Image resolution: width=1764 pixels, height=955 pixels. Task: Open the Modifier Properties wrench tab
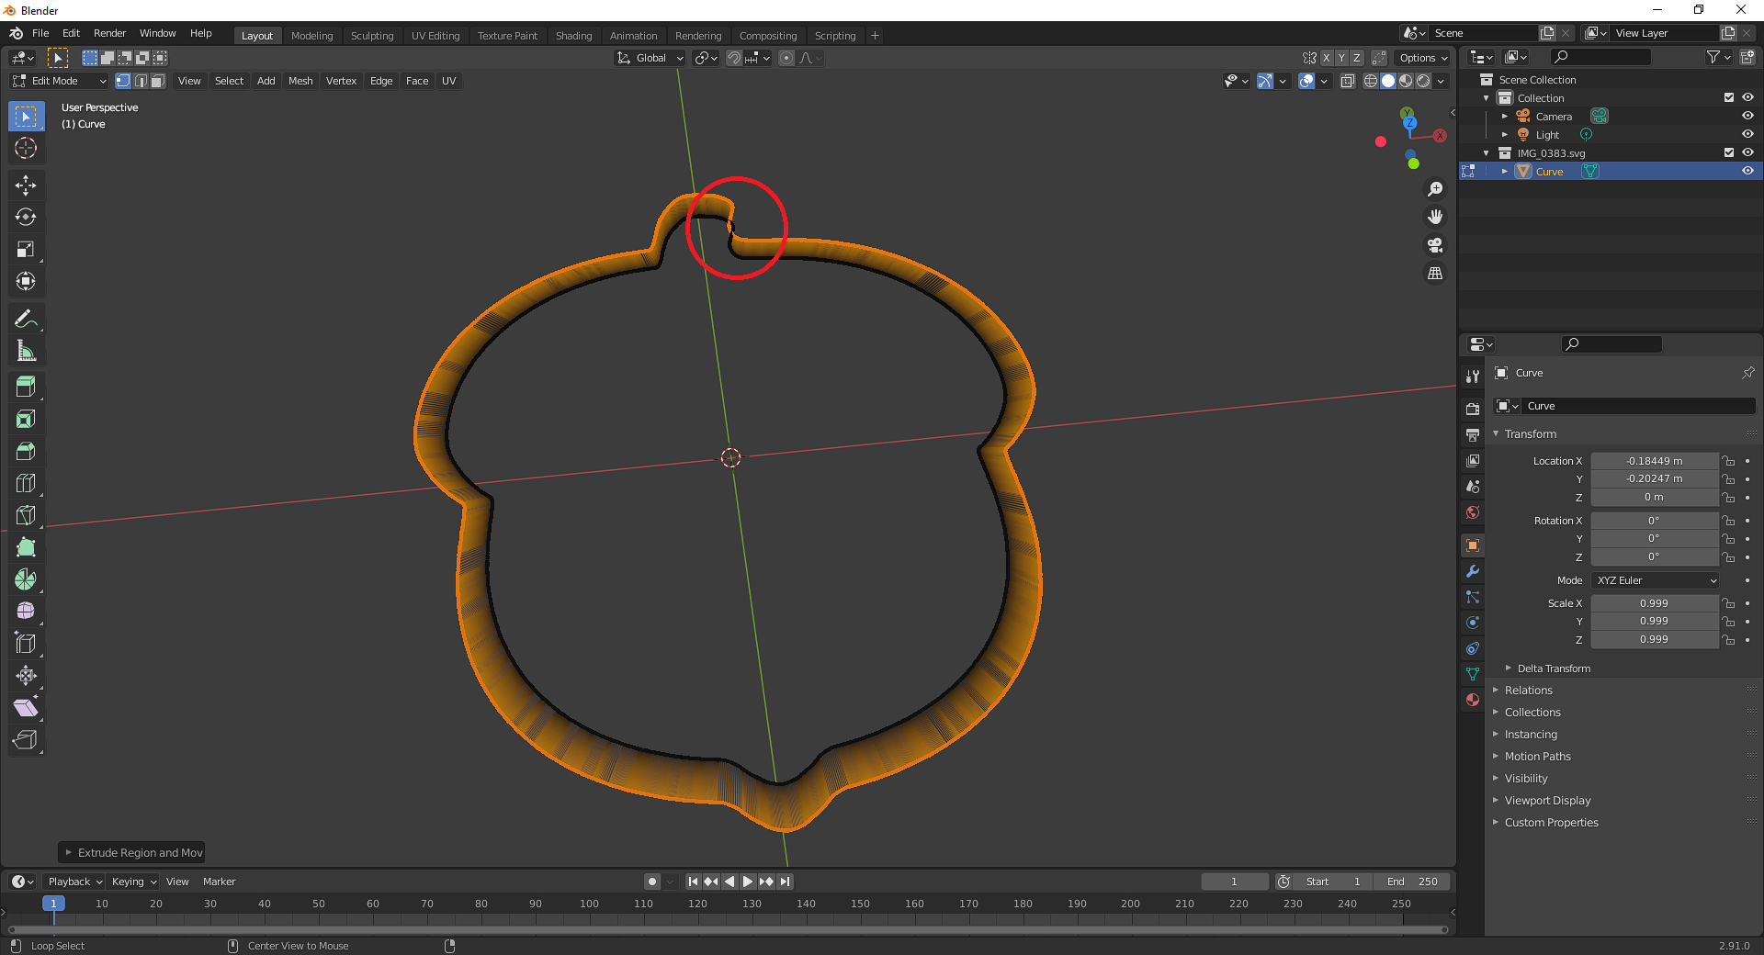(x=1472, y=571)
